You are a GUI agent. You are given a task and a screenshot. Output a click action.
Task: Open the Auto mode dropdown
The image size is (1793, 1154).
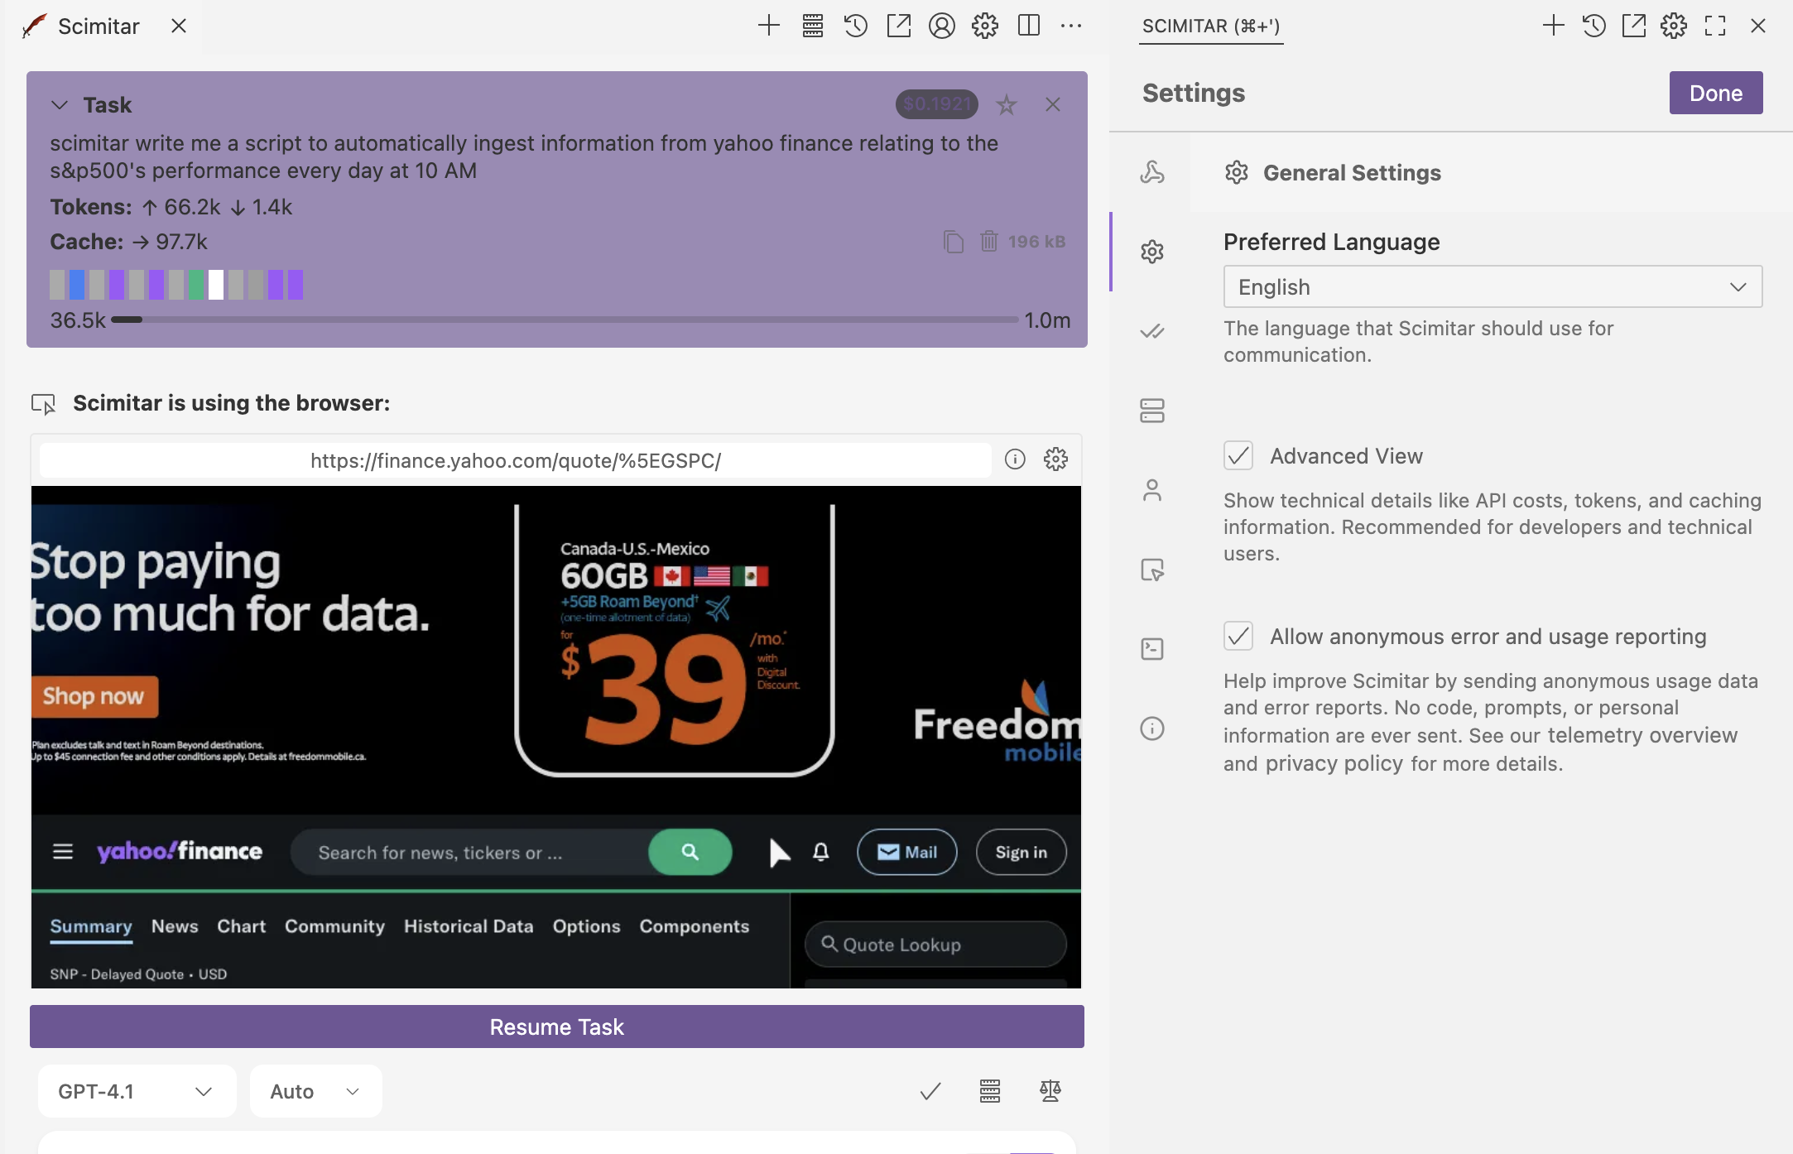[315, 1091]
